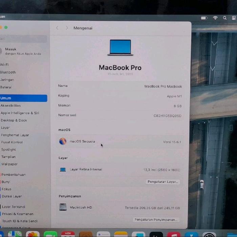This screenshot has width=237, height=237.
Task: Open Control Center in the menu bar
Action: point(234,18)
